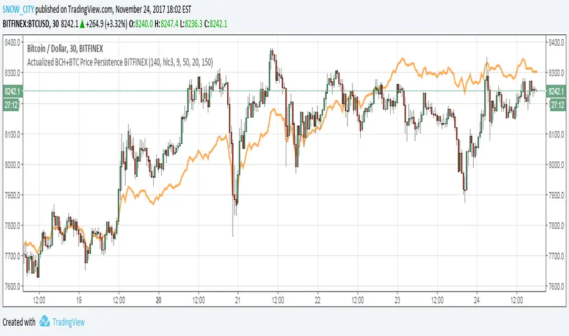This screenshot has height=336, width=569.
Task: Click the 8300.0 label on right price axis
Action: tap(556, 73)
